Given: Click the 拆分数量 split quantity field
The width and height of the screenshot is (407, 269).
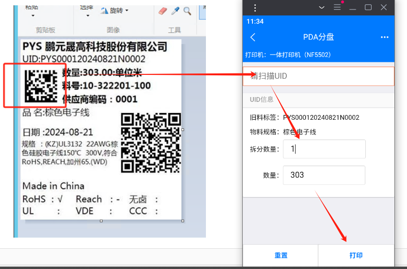Looking at the screenshot, I should pos(324,149).
